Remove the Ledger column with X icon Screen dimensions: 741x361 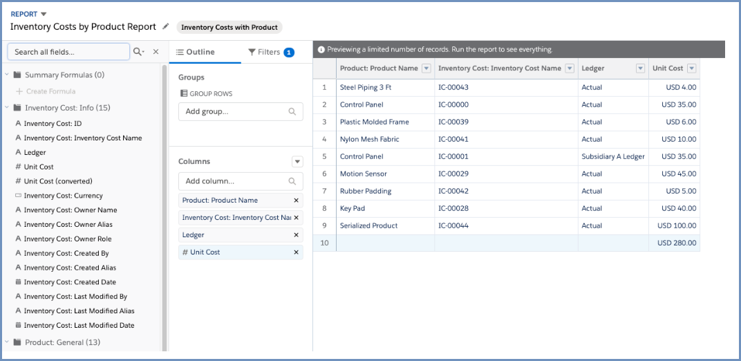pyautogui.click(x=296, y=235)
